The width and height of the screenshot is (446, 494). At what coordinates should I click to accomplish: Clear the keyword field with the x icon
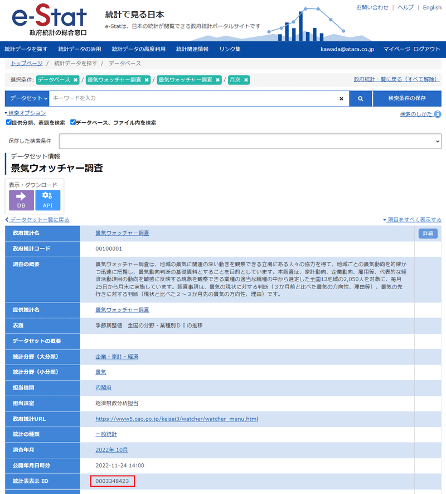pos(341,98)
